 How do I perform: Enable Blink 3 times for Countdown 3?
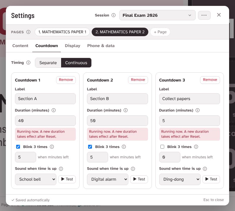click(162, 147)
